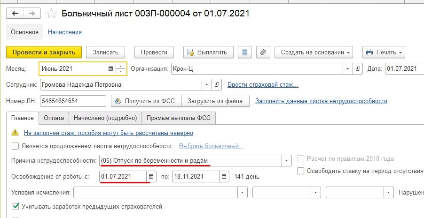Open calendar for leave end date
The width and height of the screenshot is (424, 218).
(x=224, y=177)
